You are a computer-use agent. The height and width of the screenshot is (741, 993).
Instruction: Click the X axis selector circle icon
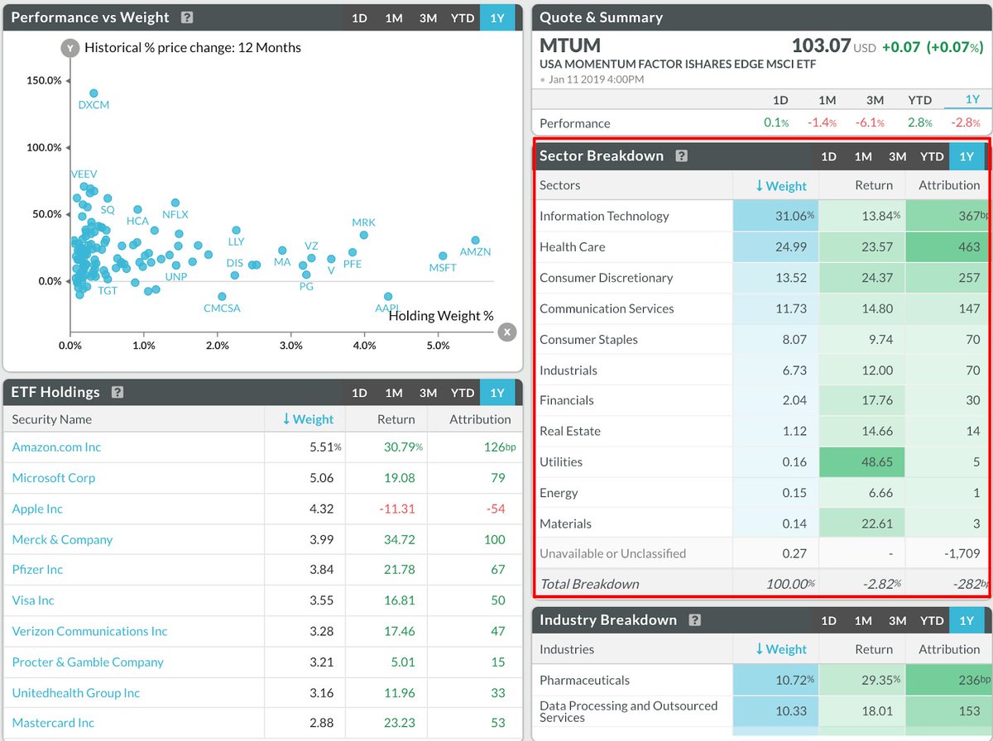(506, 332)
